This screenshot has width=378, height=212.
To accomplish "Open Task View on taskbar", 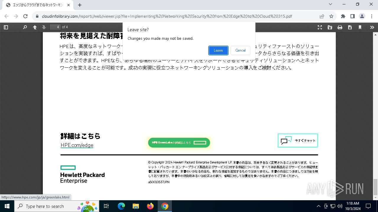I will (x=106, y=206).
